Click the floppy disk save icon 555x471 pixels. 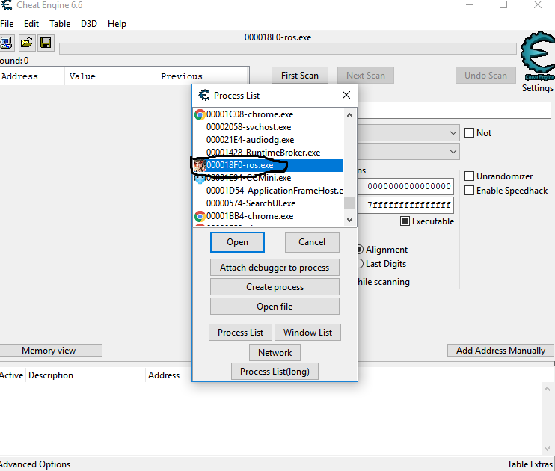(46, 43)
